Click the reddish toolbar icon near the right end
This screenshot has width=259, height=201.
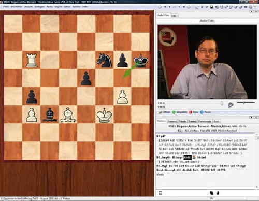[x=241, y=7]
